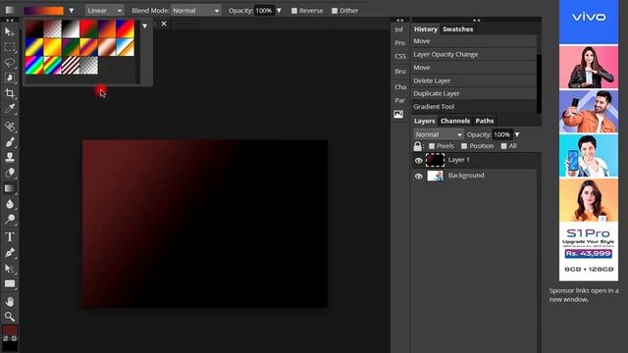Select the Zoom magnifier tool
Image resolution: width=628 pixels, height=353 pixels.
(x=9, y=317)
